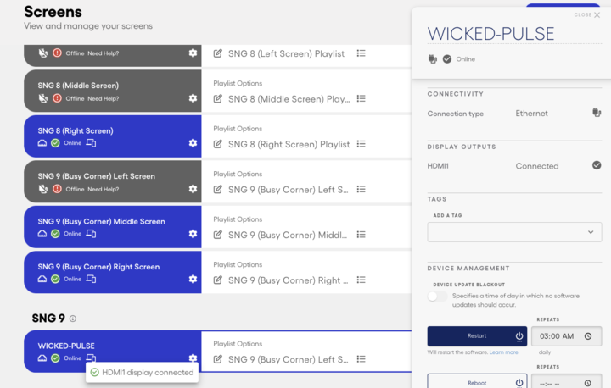This screenshot has height=388, width=611.
Task: Edit SNG 9 (Busy Corner) Right playlist pencil
Action: pos(218,280)
